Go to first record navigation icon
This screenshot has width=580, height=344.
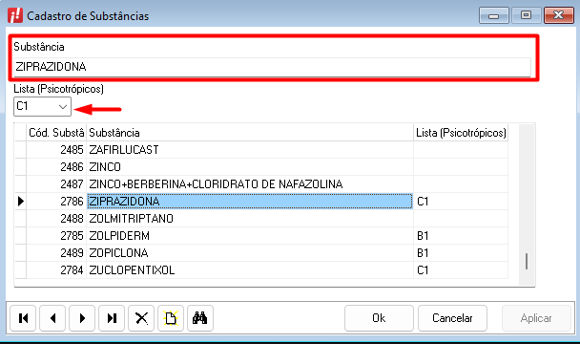[23, 318]
